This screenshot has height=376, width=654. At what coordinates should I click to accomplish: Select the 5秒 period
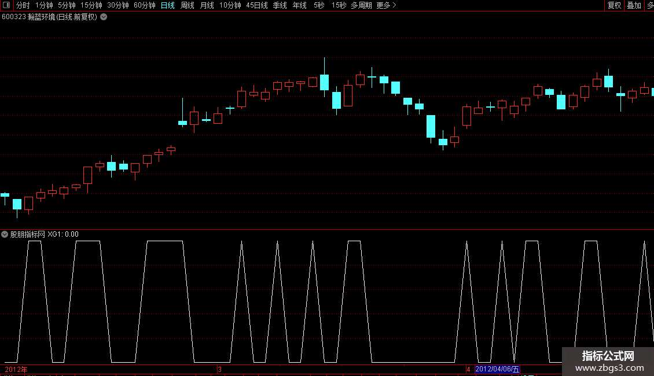pos(319,5)
